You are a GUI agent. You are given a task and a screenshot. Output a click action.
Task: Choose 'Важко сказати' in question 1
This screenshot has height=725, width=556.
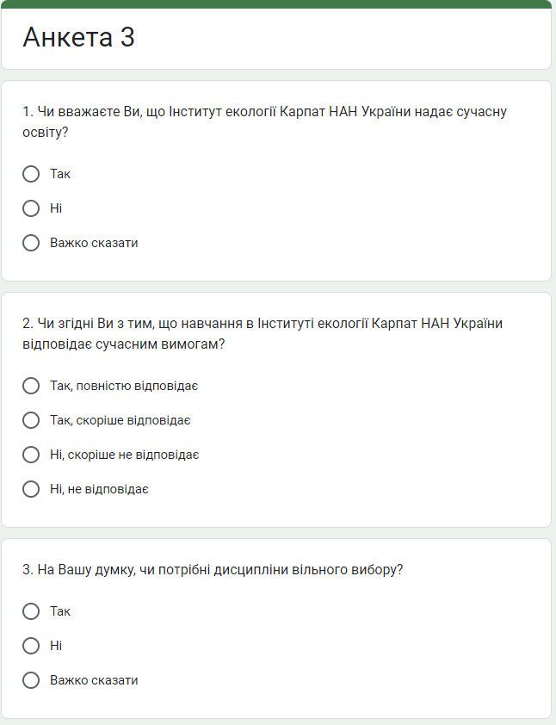point(31,243)
